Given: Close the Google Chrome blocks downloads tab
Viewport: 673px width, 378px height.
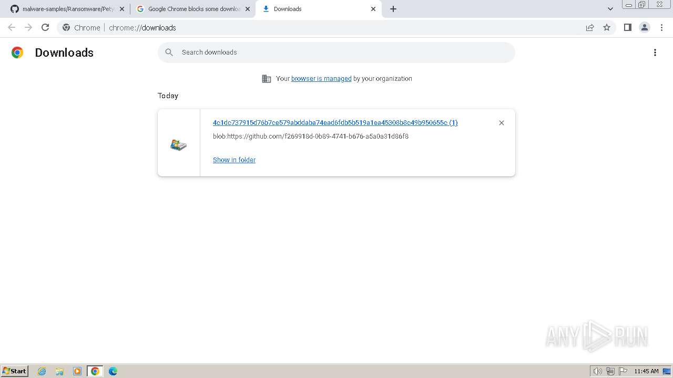Looking at the screenshot, I should (248, 9).
